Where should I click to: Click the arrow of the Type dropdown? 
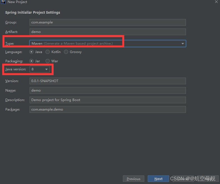tap(183, 44)
